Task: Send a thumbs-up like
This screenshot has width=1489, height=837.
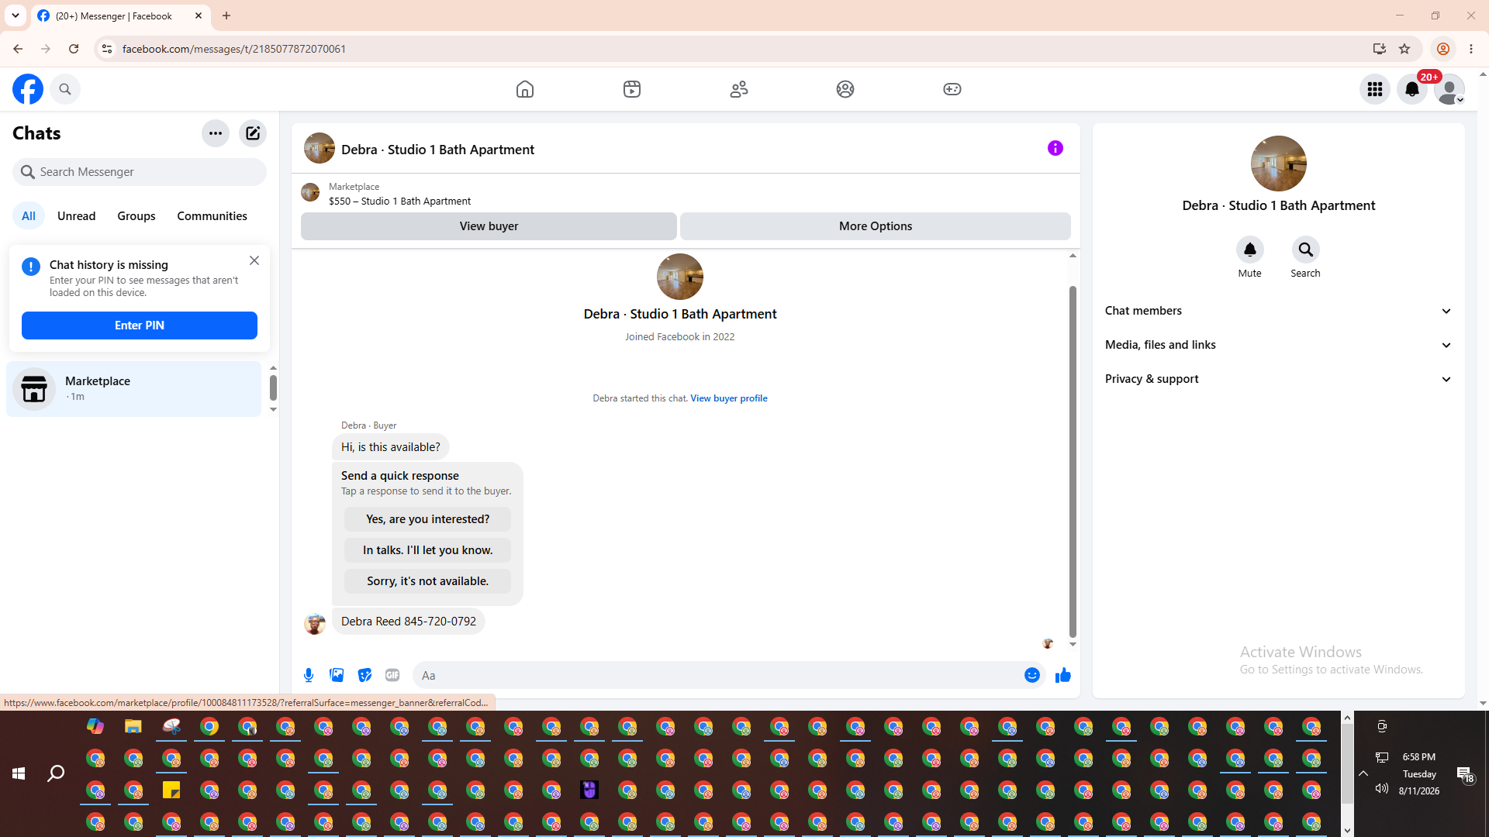Action: click(x=1063, y=676)
